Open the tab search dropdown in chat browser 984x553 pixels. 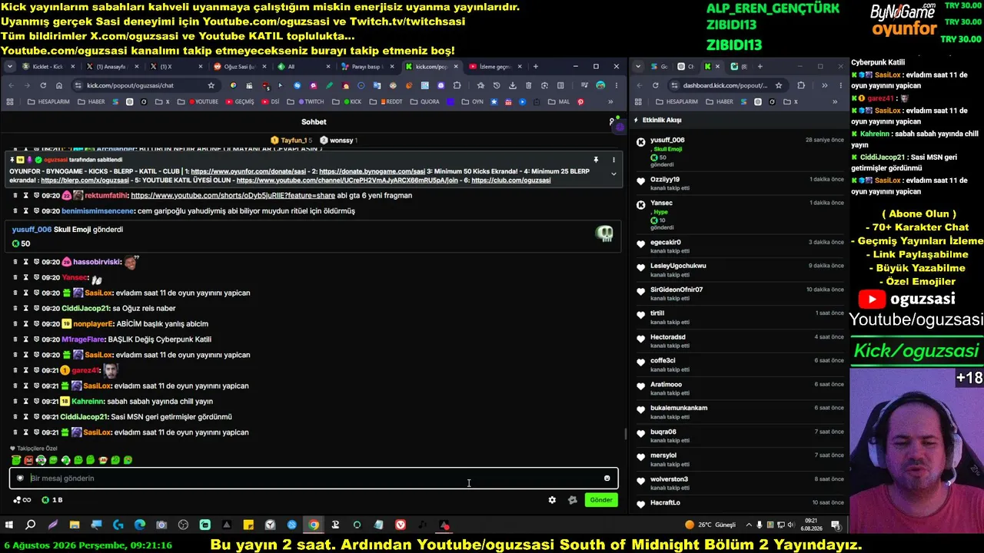point(10,67)
